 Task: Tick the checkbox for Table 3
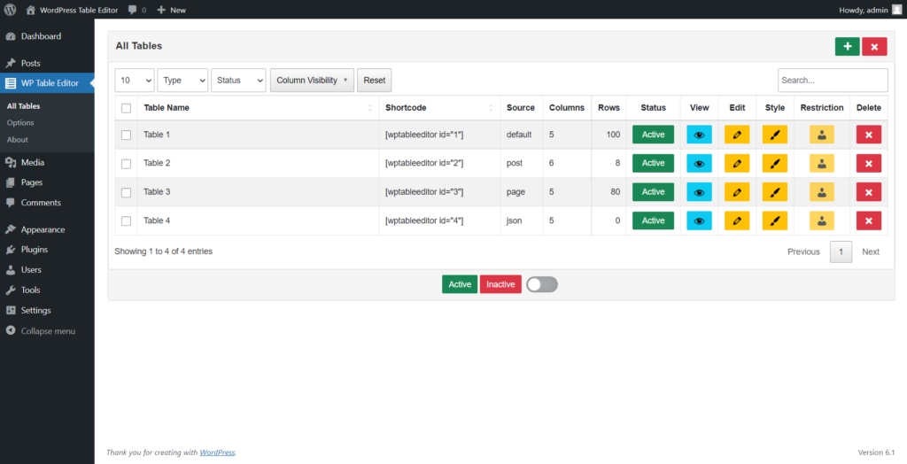coord(126,193)
